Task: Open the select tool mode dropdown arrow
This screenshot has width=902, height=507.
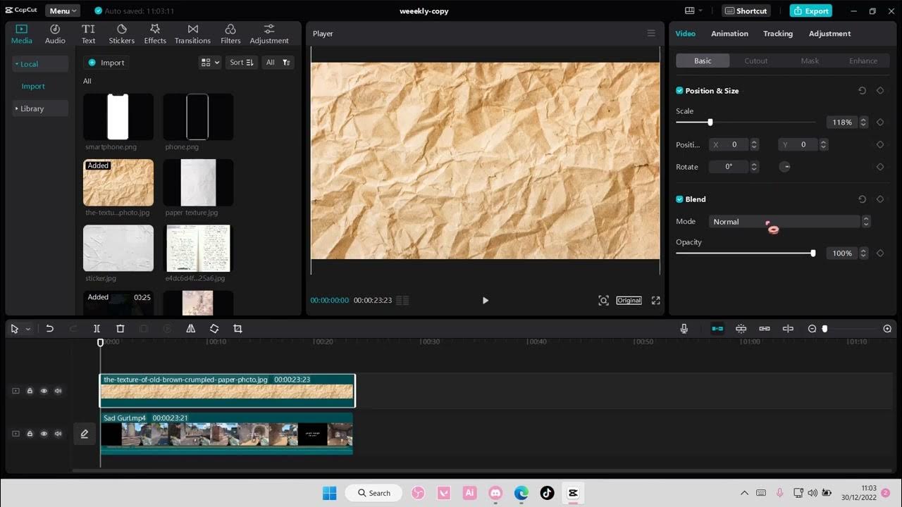Action: tap(28, 329)
